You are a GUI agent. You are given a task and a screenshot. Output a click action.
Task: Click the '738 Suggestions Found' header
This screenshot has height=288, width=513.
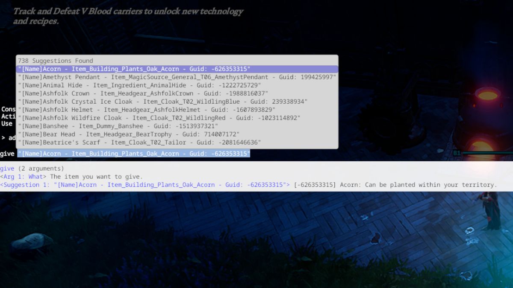56,61
